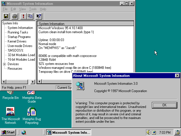
Task: Select Kernel Drivers in the tree
Action: (17, 41)
